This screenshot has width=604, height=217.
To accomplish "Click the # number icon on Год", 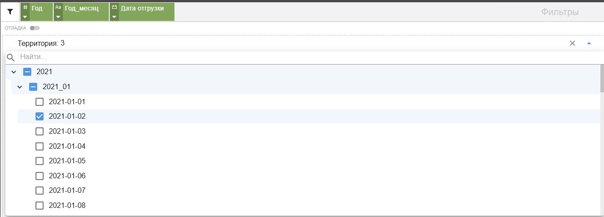I will [25, 7].
